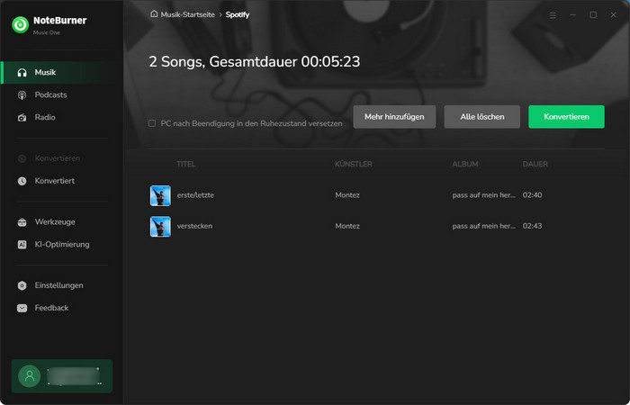Click the radio icon in sidebar

[x=22, y=118]
